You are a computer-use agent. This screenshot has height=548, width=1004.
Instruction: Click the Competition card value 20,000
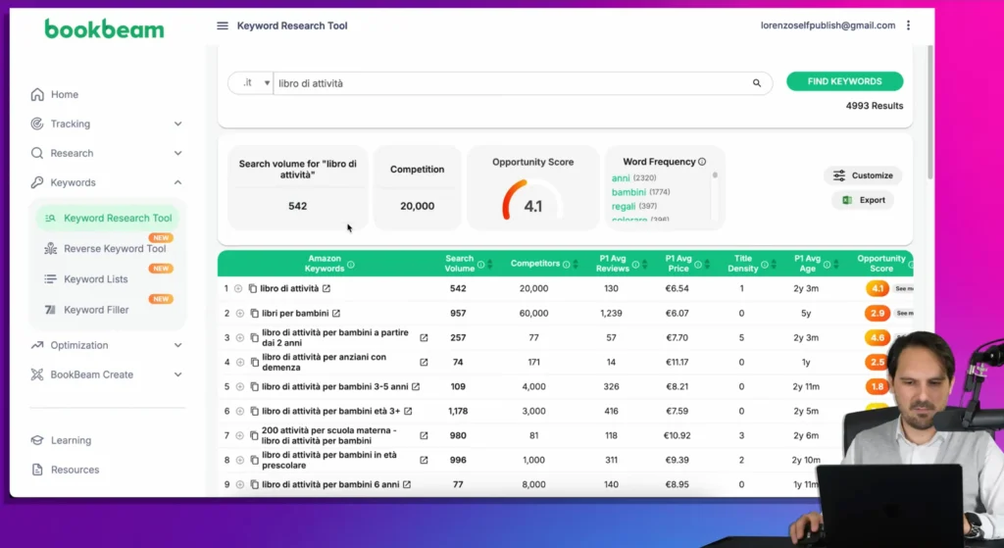[x=417, y=206]
